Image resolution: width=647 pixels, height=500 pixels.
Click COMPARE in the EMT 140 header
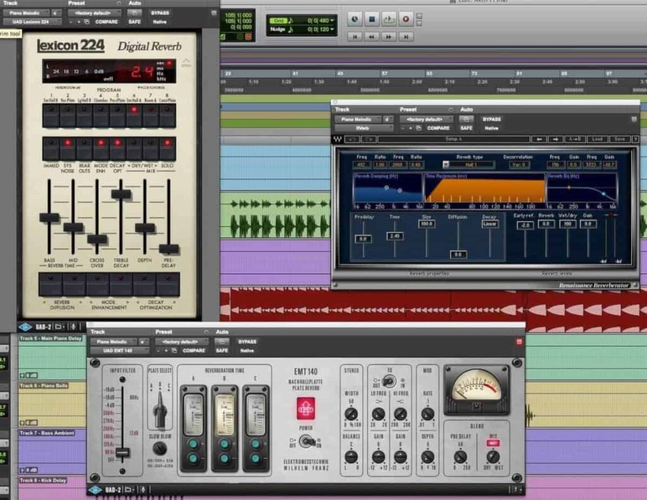click(193, 350)
